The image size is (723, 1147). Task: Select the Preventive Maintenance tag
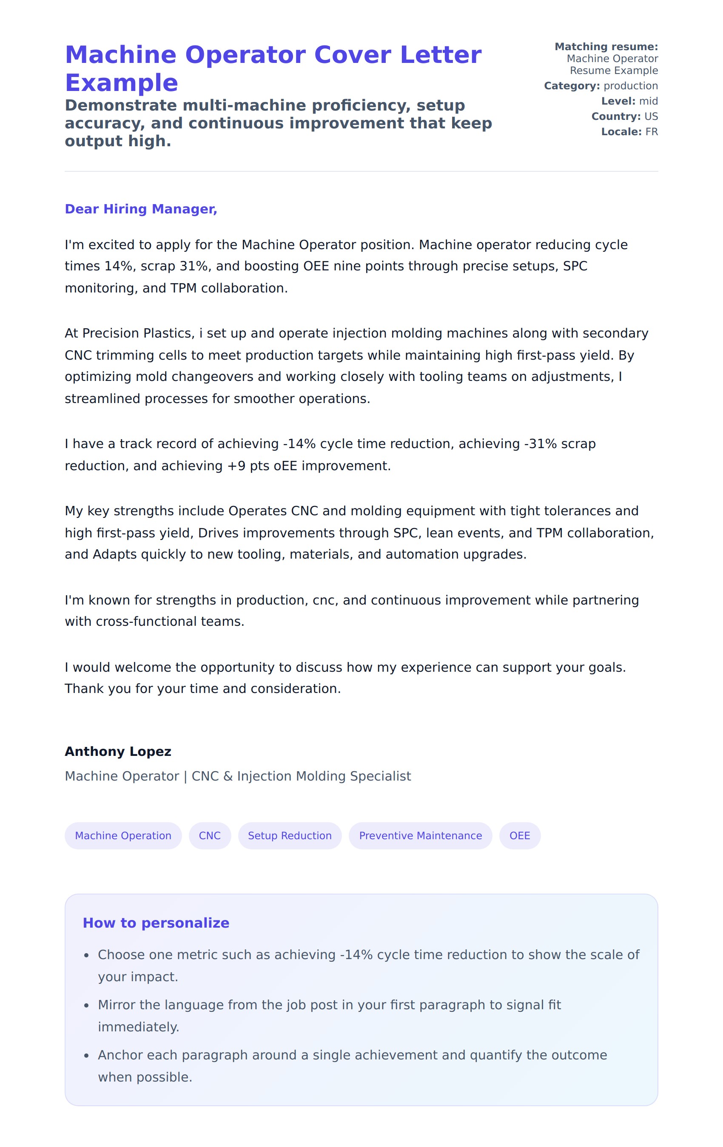coord(420,835)
